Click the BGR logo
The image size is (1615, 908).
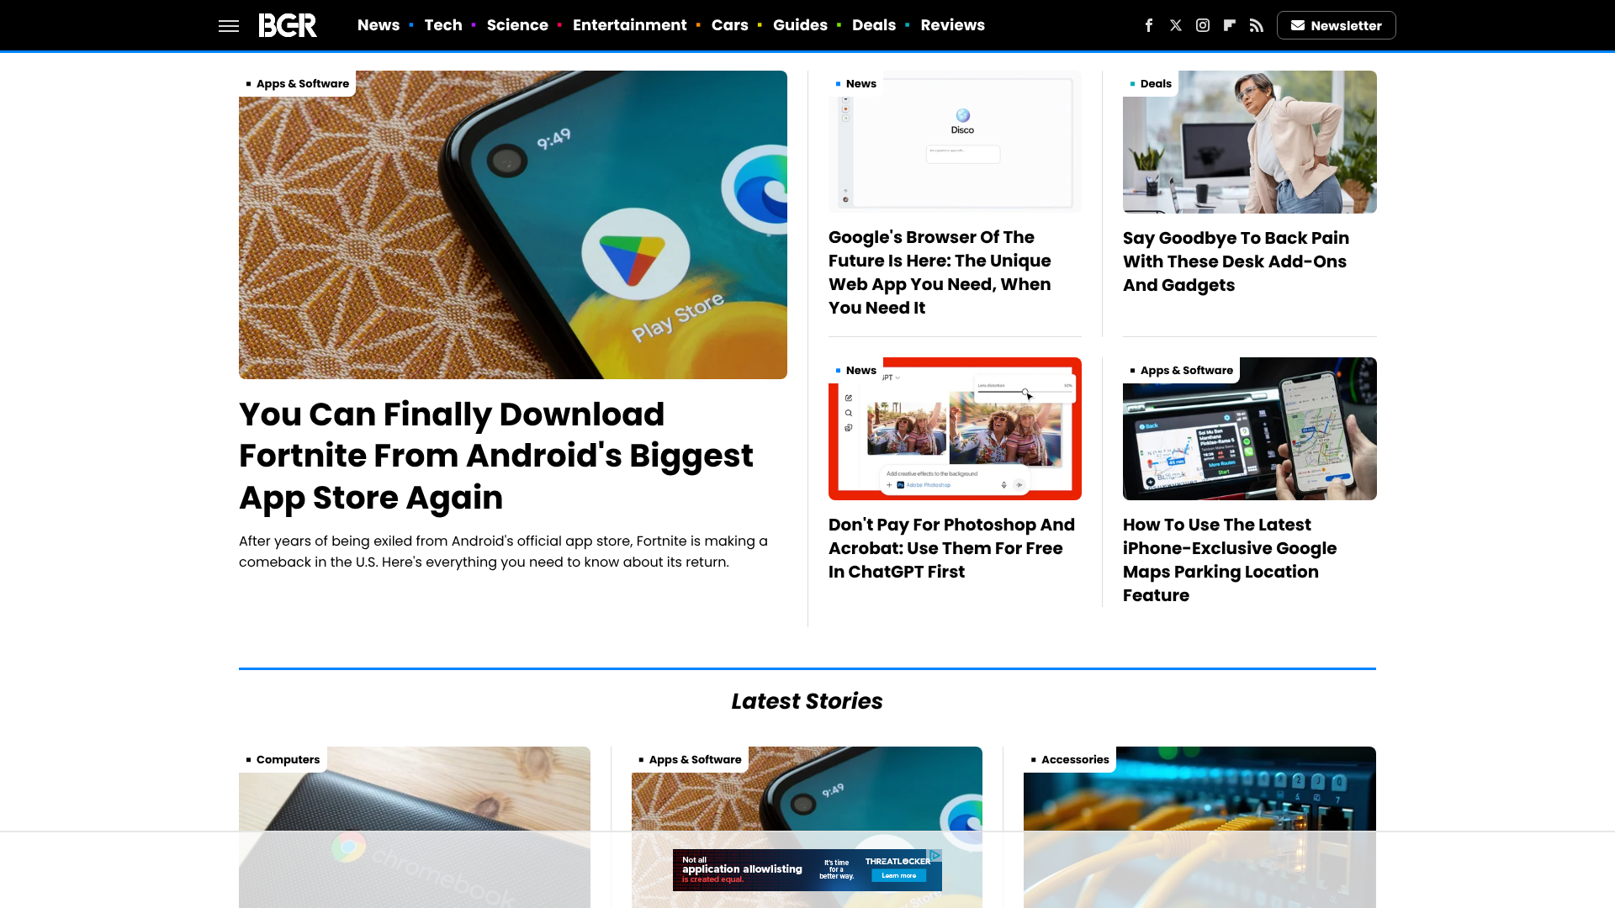tap(288, 25)
